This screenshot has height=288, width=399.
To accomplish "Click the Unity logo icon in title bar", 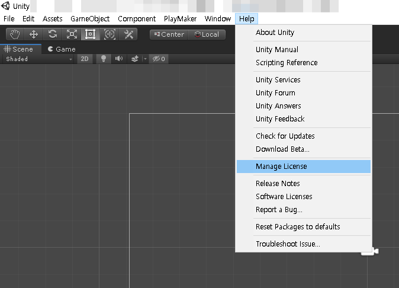I will (5, 5).
